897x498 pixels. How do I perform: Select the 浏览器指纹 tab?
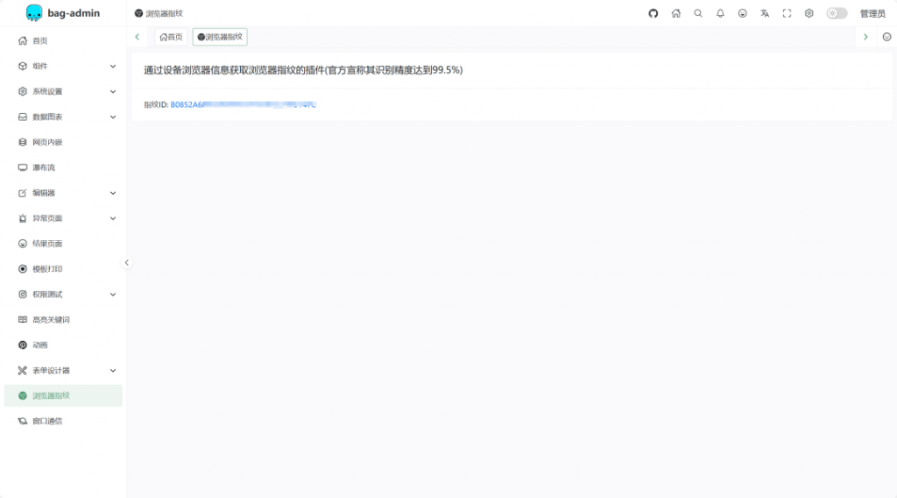(220, 37)
